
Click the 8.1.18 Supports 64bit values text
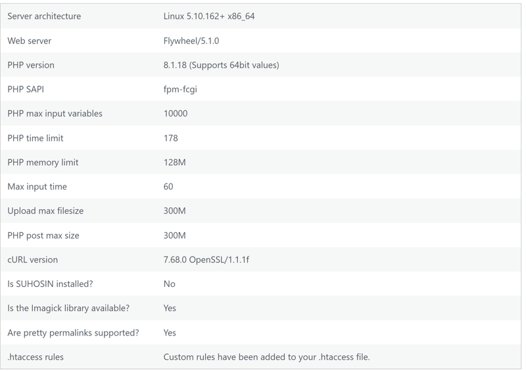[x=221, y=65]
